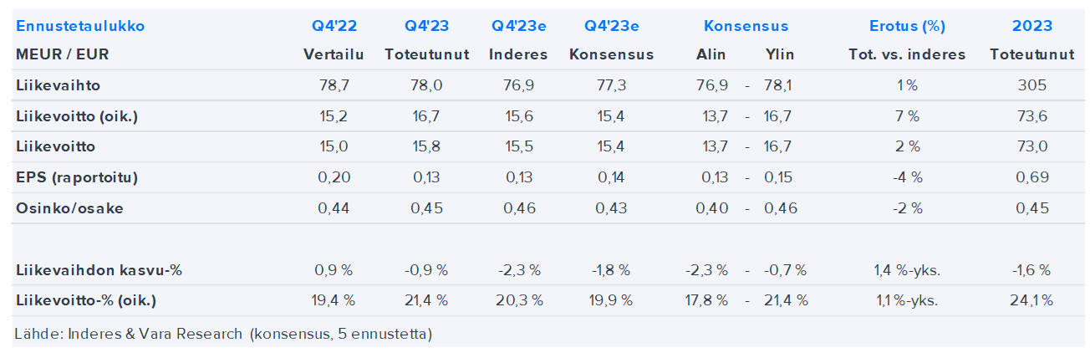Click the EPS (raportoitu) row label

[x=77, y=177]
